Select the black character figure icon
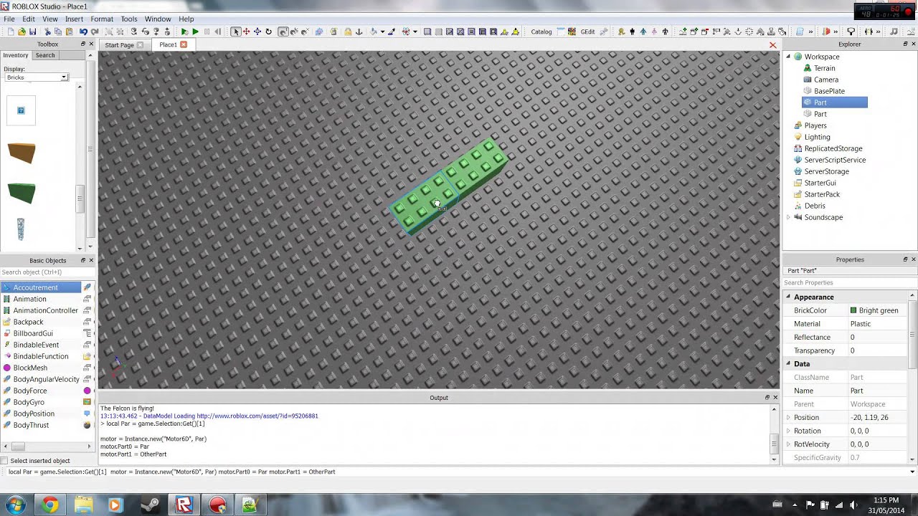This screenshot has width=918, height=516. point(633,32)
